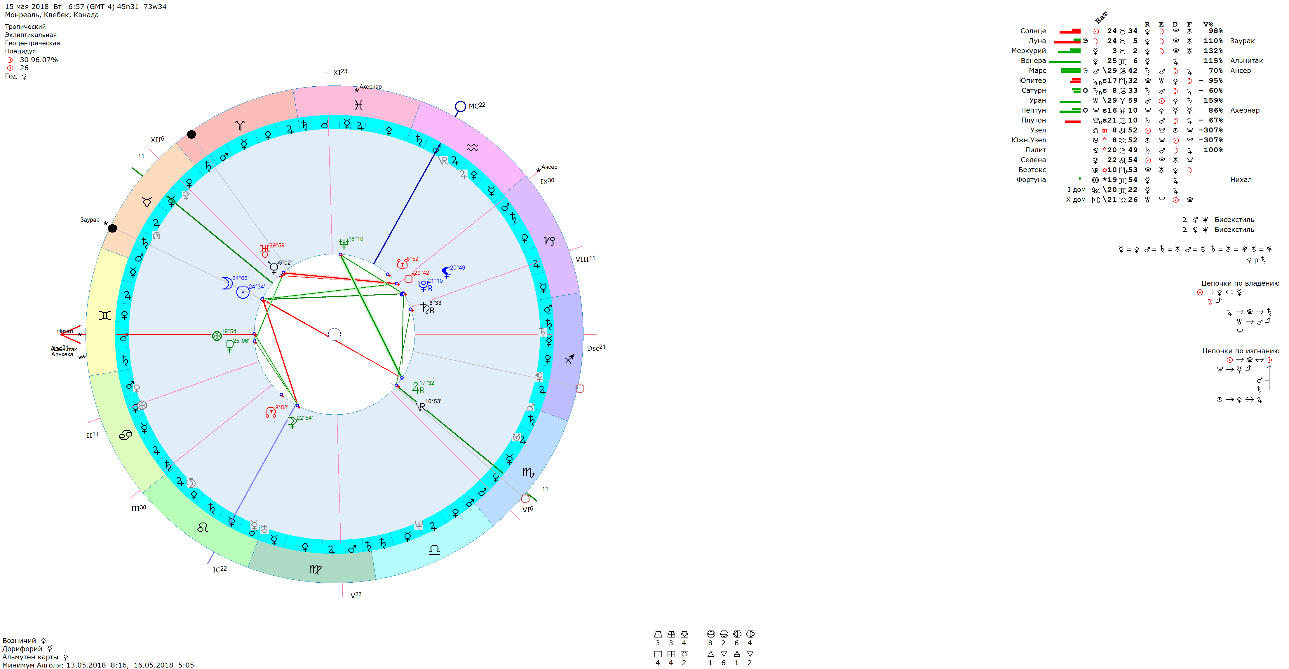Select the Cancer sign glyph on outer ring

coord(125,435)
